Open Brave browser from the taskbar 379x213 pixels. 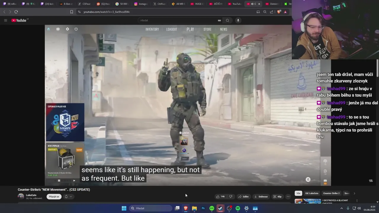pyautogui.click(x=186, y=208)
